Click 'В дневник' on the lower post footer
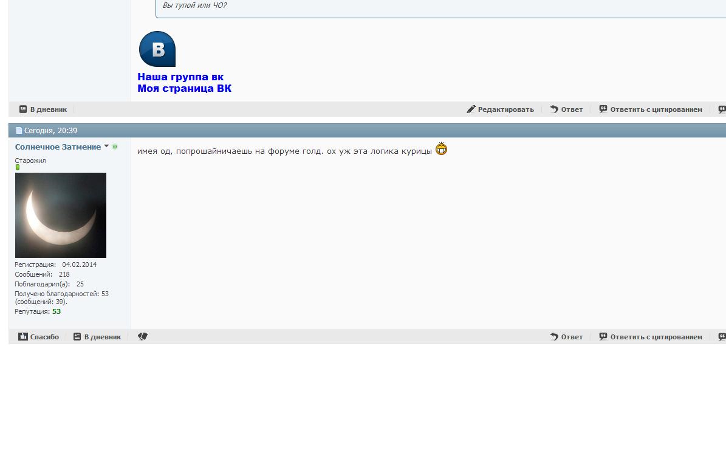The width and height of the screenshot is (726, 450). 97,337
